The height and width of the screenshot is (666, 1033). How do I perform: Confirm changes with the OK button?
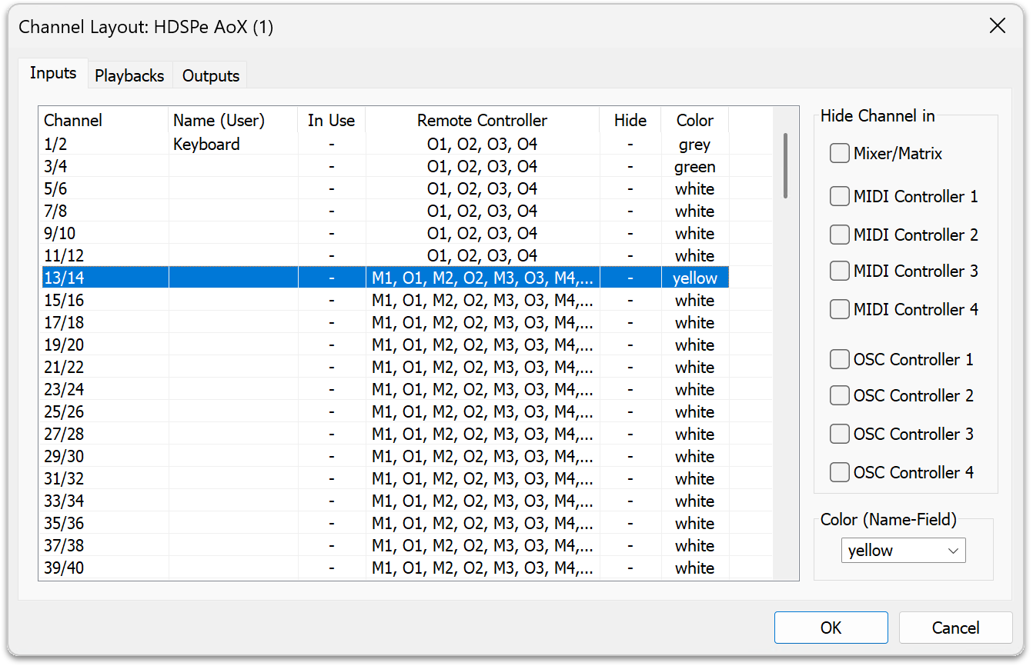831,628
